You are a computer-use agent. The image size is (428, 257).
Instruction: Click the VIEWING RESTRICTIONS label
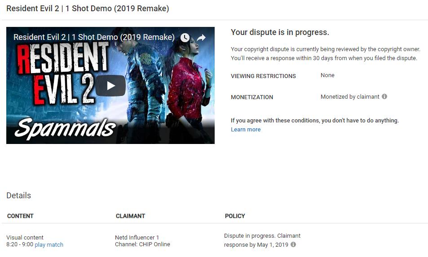(x=263, y=76)
